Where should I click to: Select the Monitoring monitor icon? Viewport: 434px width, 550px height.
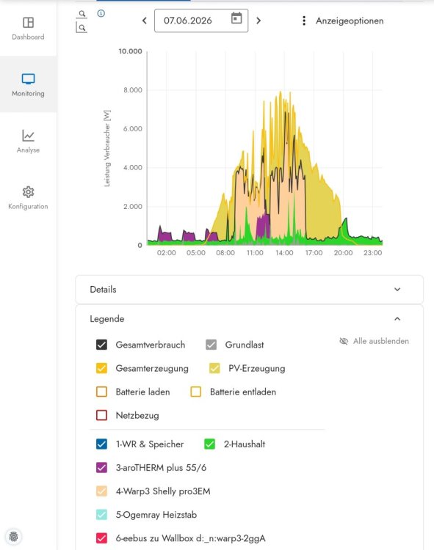28,78
